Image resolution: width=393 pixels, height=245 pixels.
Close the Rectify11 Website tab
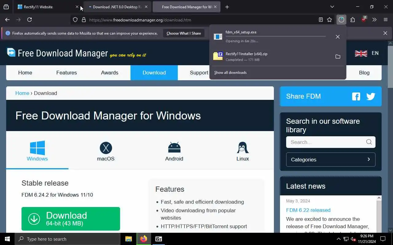77,7
